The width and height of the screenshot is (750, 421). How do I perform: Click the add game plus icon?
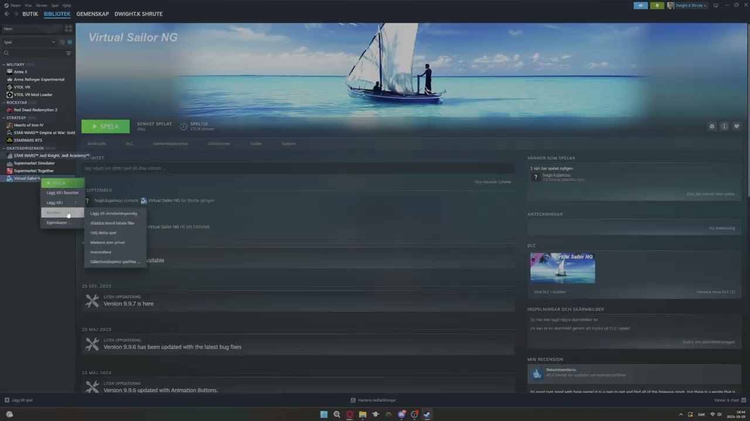7,400
